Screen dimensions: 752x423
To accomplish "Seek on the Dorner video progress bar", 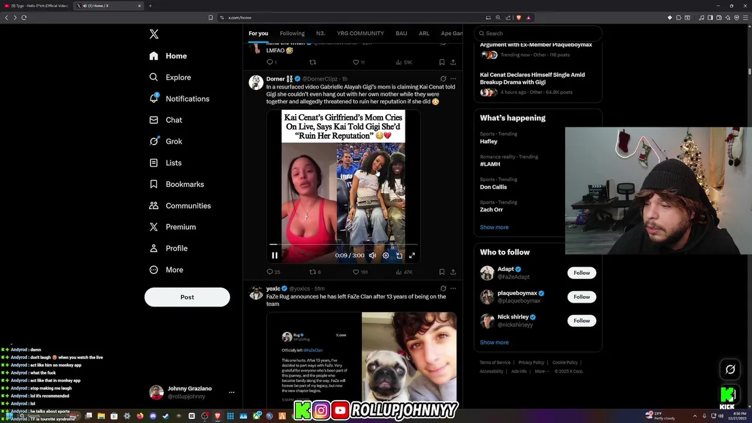I will pos(344,244).
